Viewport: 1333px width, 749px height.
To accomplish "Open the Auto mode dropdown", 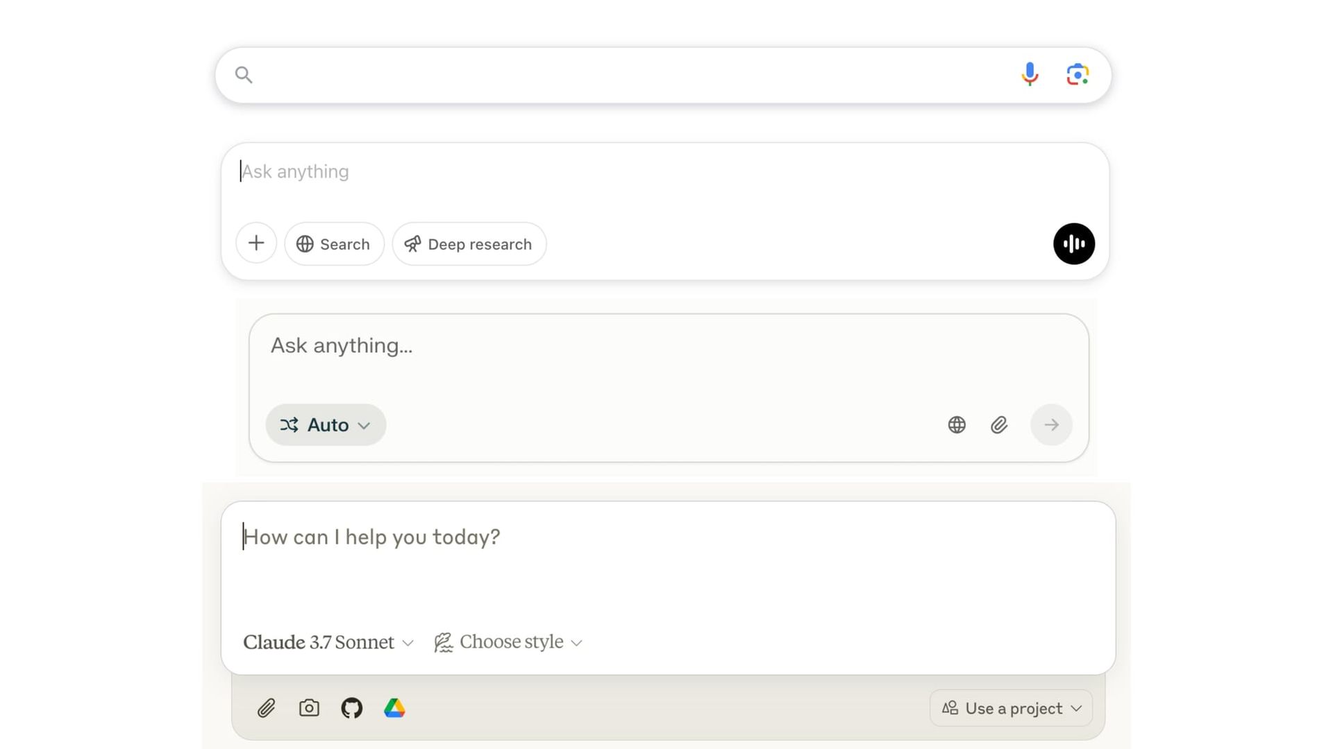I will click(x=326, y=425).
